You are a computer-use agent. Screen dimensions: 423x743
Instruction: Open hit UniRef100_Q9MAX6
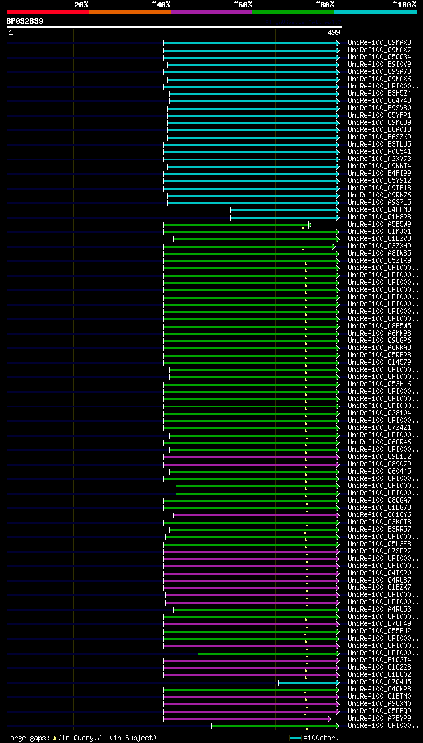pyautogui.click(x=379, y=79)
